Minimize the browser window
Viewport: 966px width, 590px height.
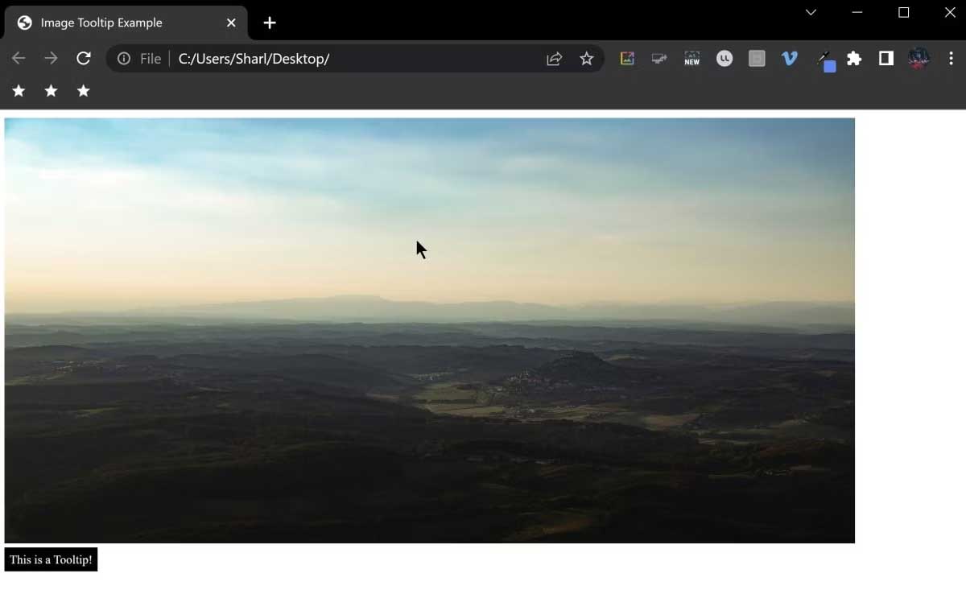[x=857, y=12]
